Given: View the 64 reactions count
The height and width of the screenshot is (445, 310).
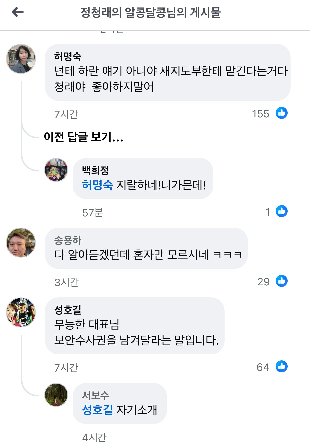Looking at the screenshot, I should (x=263, y=367).
